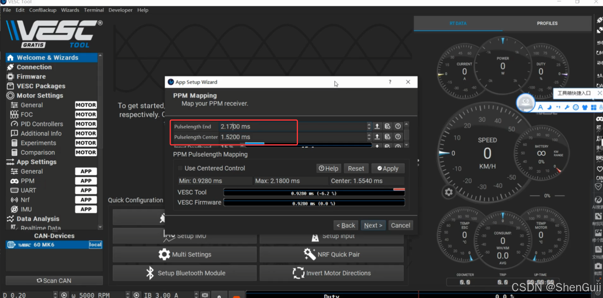Open the Developer menu
This screenshot has height=298, width=603.
(121, 10)
